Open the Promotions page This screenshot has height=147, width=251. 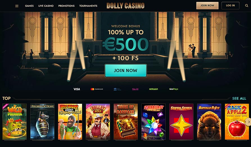tap(66, 6)
